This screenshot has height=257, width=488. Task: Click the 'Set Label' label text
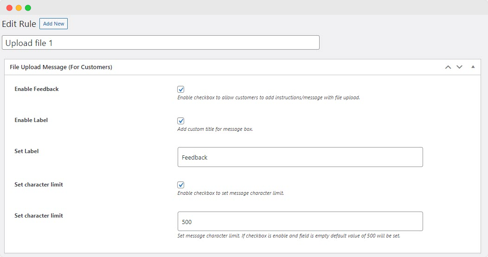point(26,151)
